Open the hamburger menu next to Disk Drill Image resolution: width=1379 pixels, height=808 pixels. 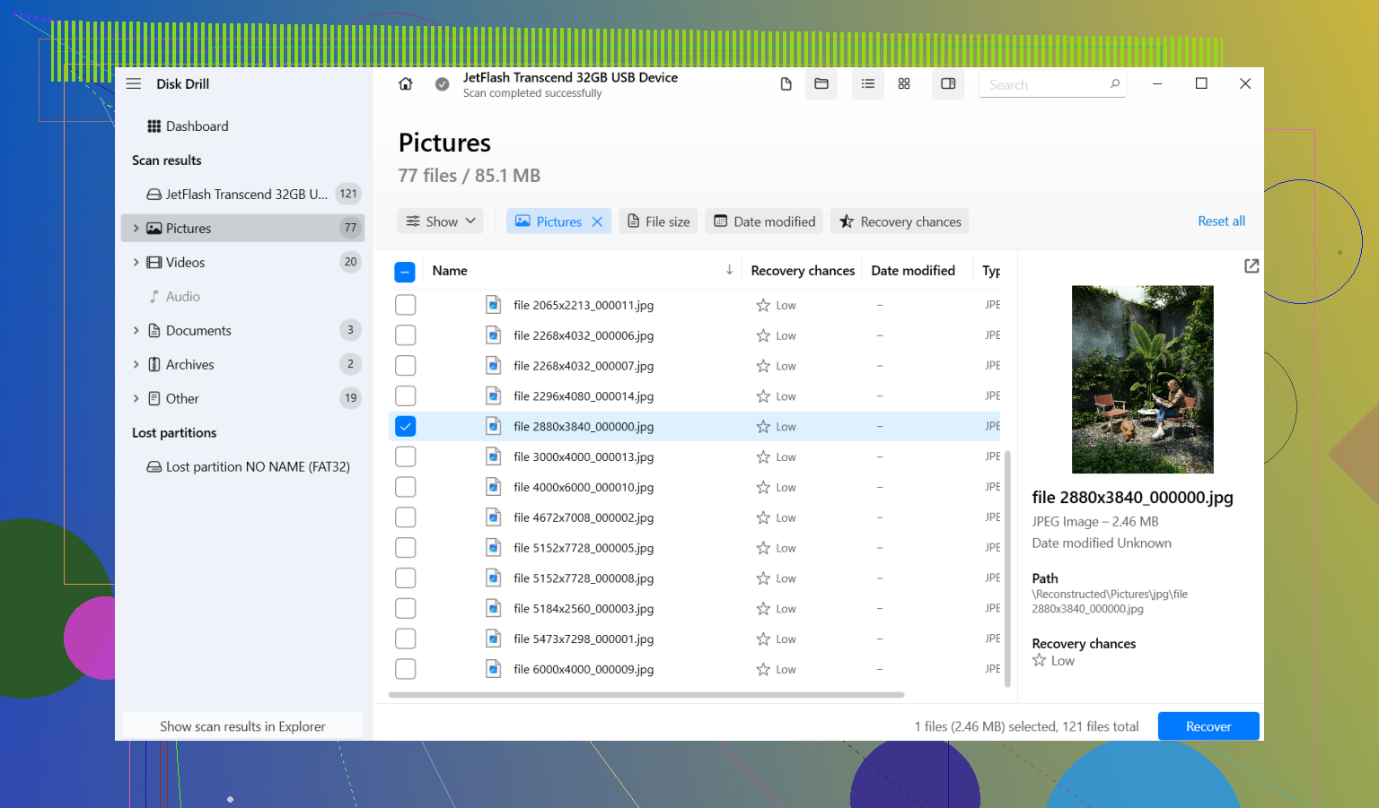coord(134,83)
